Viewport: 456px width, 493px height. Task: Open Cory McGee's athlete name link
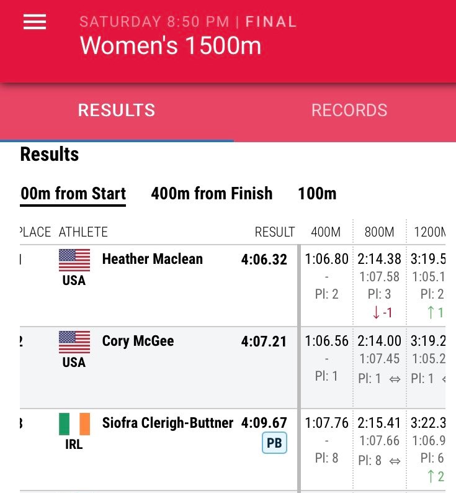tap(138, 341)
